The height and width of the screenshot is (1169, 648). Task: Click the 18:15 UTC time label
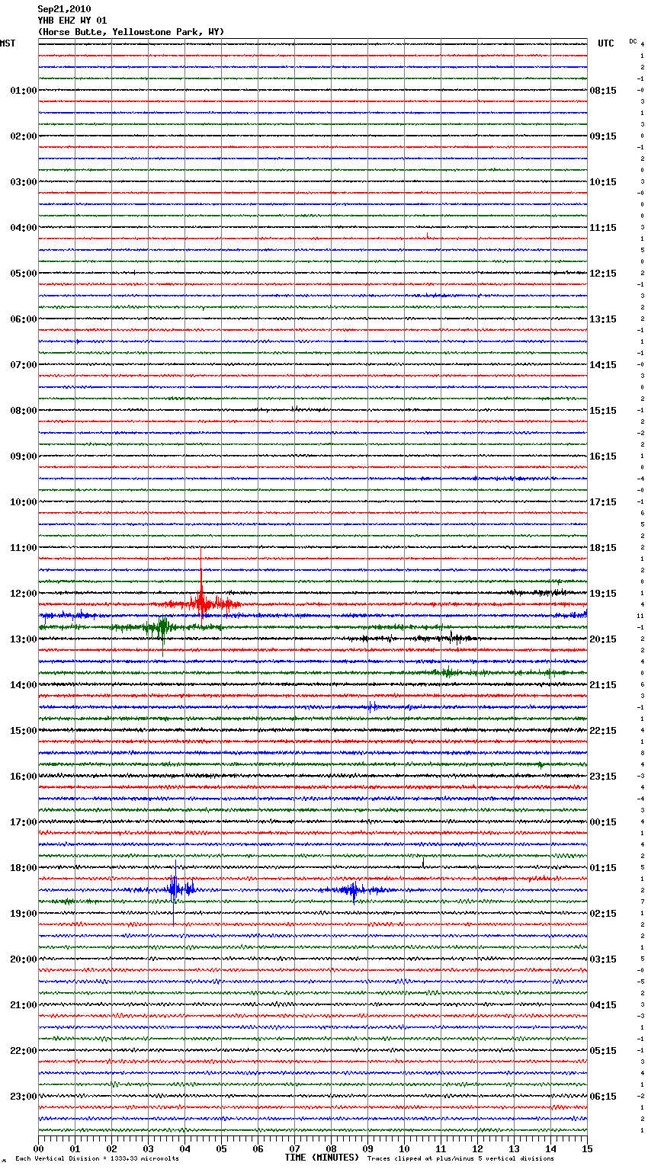[603, 548]
